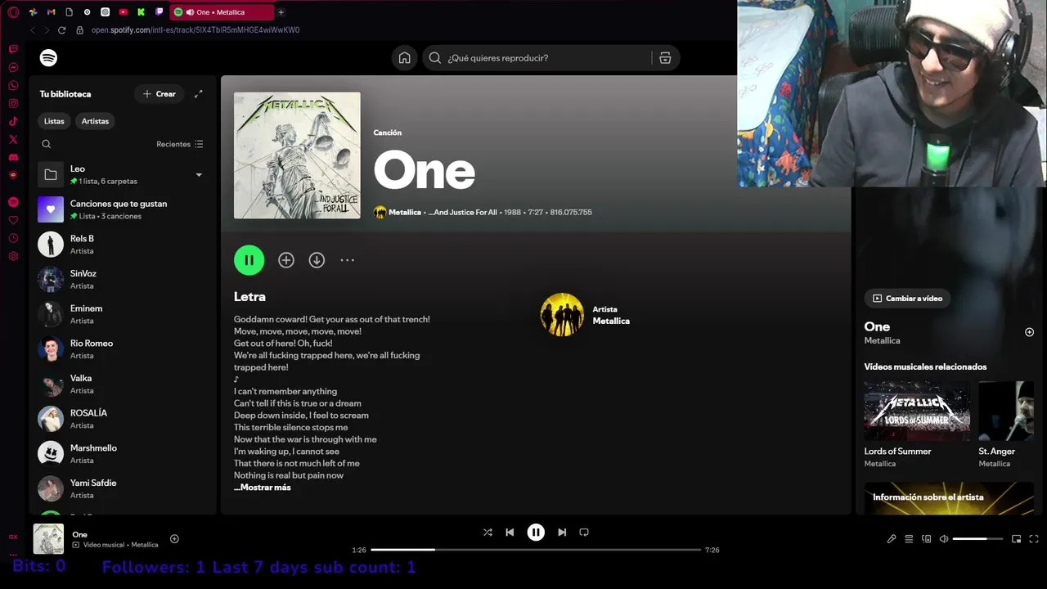This screenshot has width=1047, height=589.
Task: Go to Spotify home via house icon
Action: click(x=404, y=58)
